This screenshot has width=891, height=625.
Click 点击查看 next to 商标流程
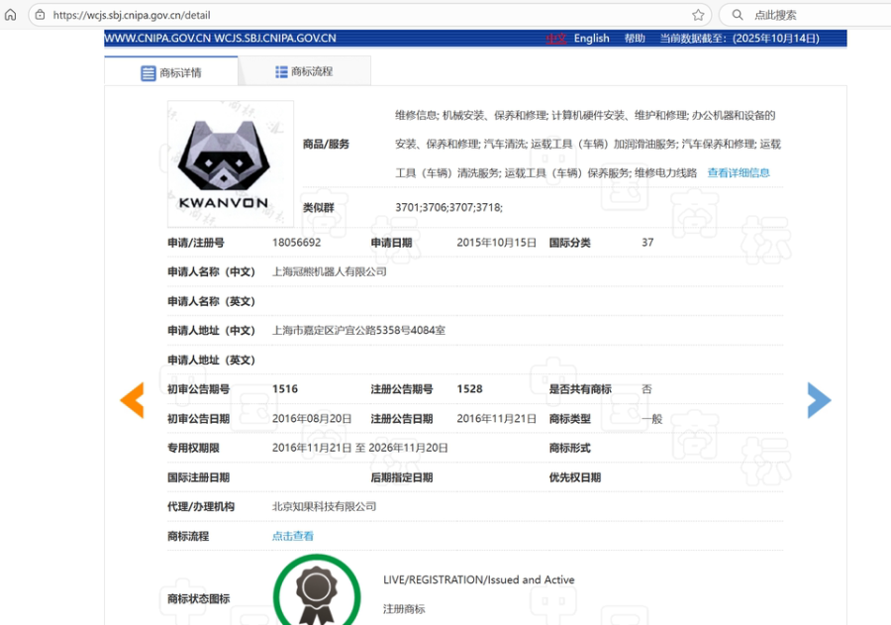pyautogui.click(x=292, y=535)
